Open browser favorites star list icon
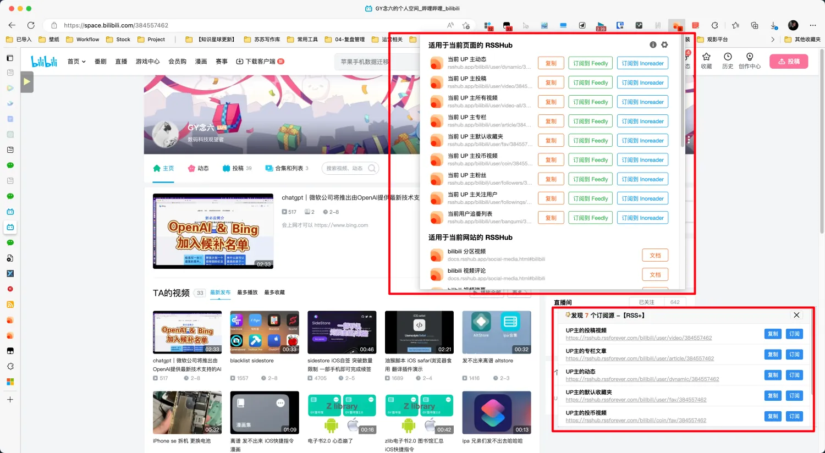The image size is (825, 453). coord(736,25)
